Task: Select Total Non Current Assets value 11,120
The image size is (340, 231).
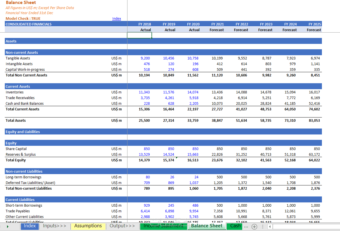Action: click(x=217, y=75)
